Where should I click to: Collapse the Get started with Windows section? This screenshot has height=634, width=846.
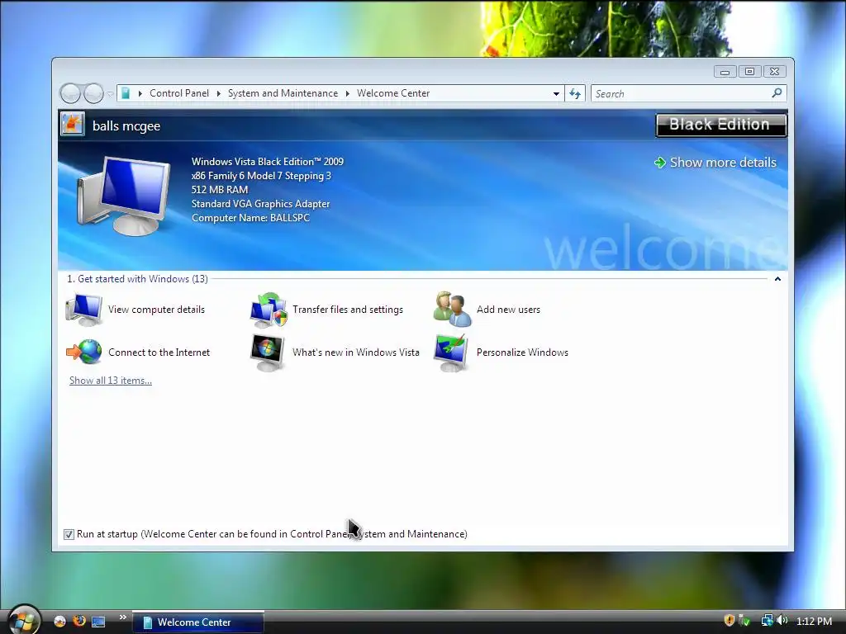click(777, 279)
